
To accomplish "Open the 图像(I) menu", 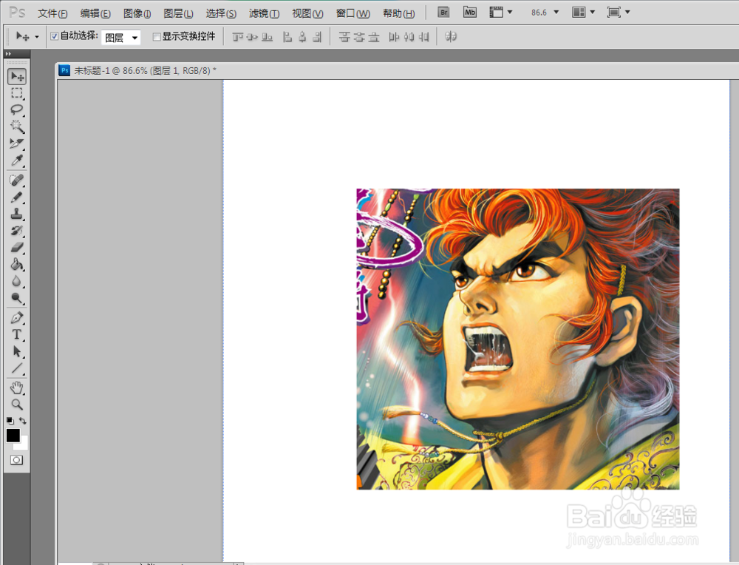I will (x=137, y=13).
